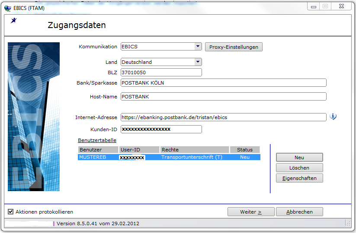
Task: Click the masked User-ID cell of MUSTEREB
Action: (132, 157)
